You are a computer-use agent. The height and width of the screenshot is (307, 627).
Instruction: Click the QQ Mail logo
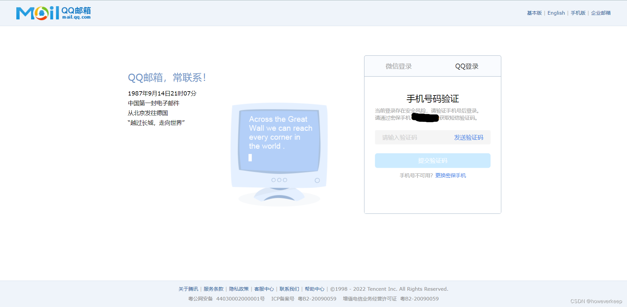tap(54, 13)
